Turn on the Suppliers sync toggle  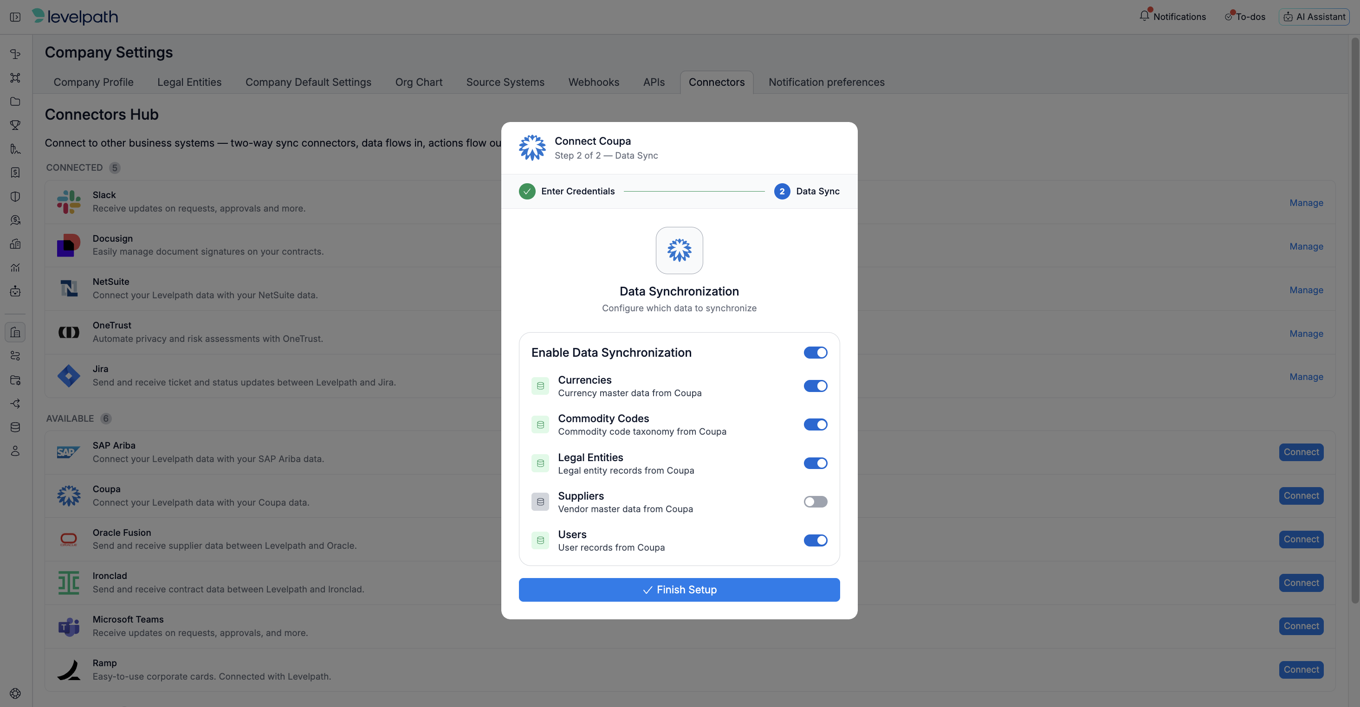(x=815, y=502)
